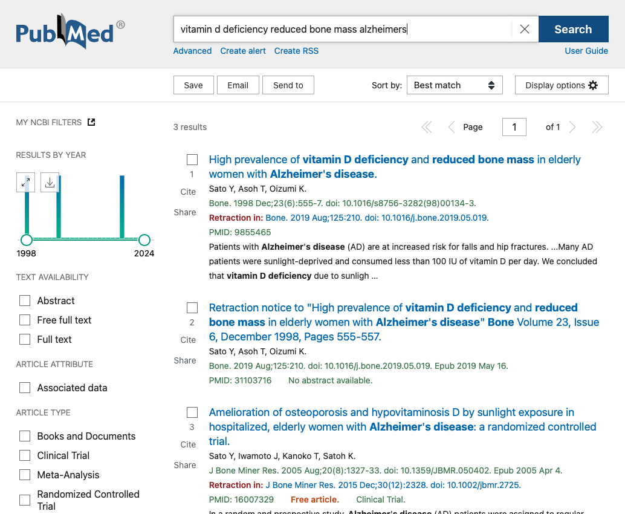The width and height of the screenshot is (625, 514).
Task: Enable the Free full text filter
Action: tap(25, 320)
